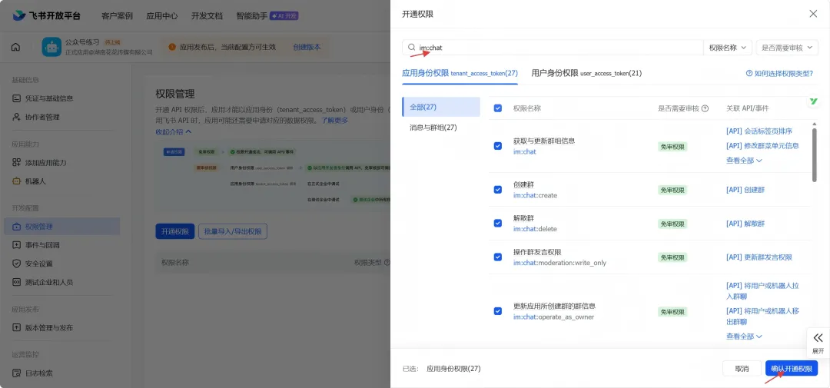
Task: Open 客户案例 in top navigation
Action: point(117,16)
